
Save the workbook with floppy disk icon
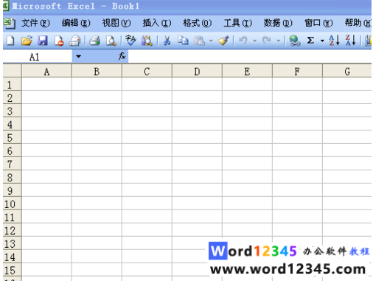43,41
